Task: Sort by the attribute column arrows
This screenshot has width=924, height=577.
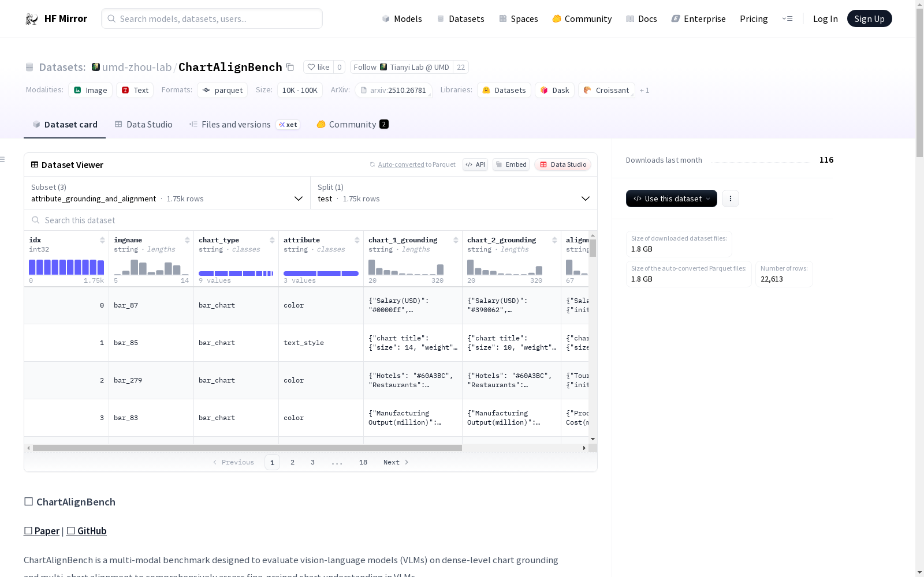Action: tap(357, 240)
